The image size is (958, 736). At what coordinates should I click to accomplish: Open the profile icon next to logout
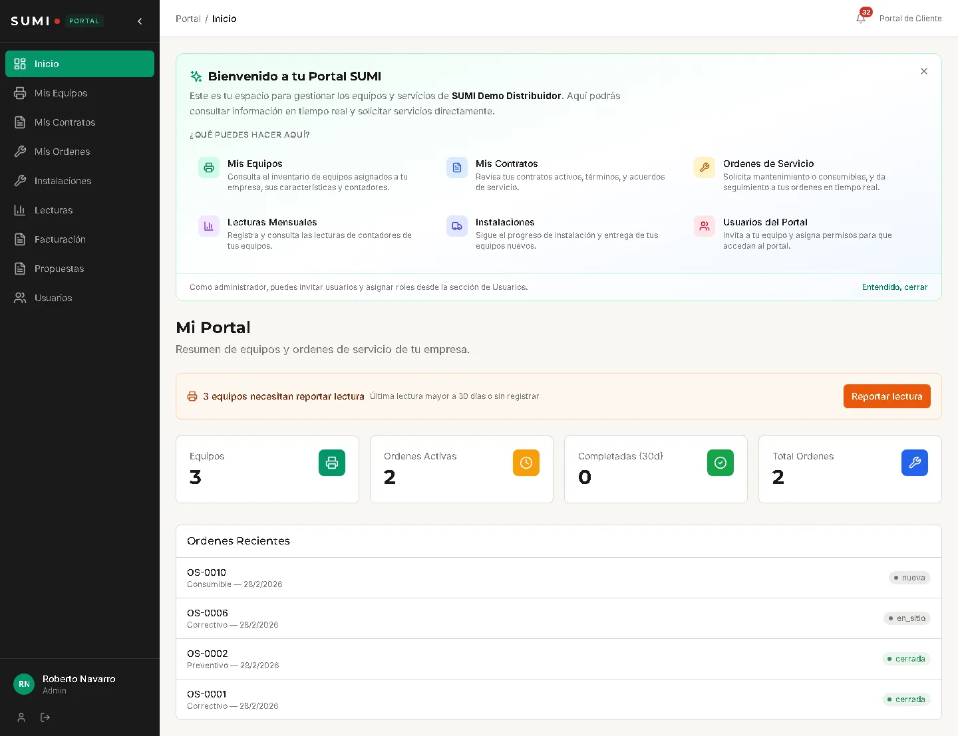[21, 717]
